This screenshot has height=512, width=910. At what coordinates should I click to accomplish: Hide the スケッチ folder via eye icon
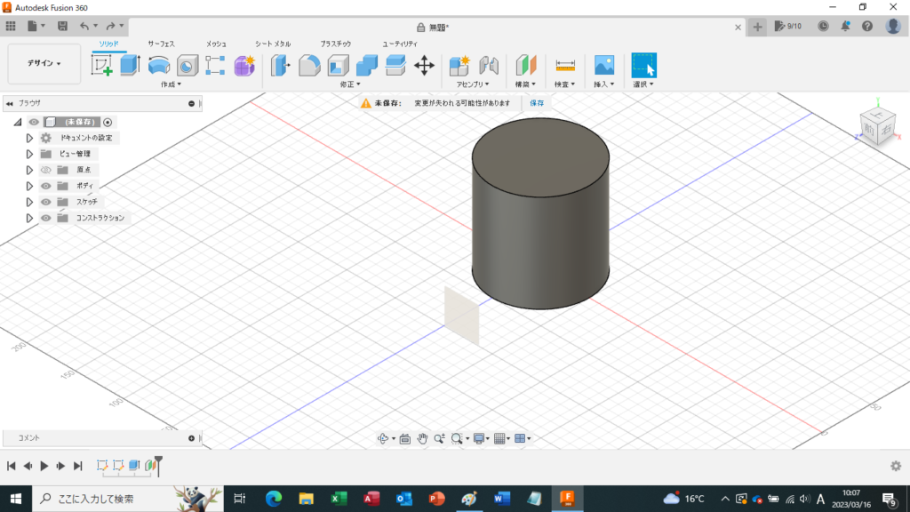point(46,202)
